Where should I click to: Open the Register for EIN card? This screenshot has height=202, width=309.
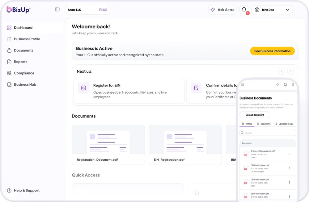click(x=129, y=91)
